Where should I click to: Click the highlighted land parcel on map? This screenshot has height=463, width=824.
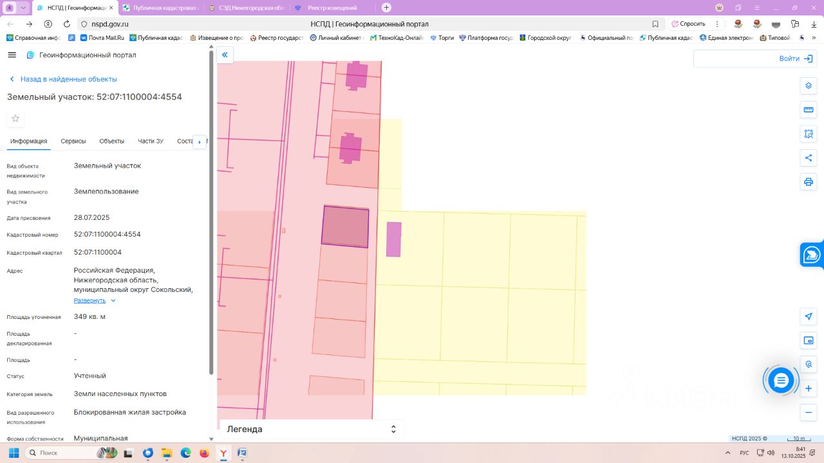pos(345,226)
